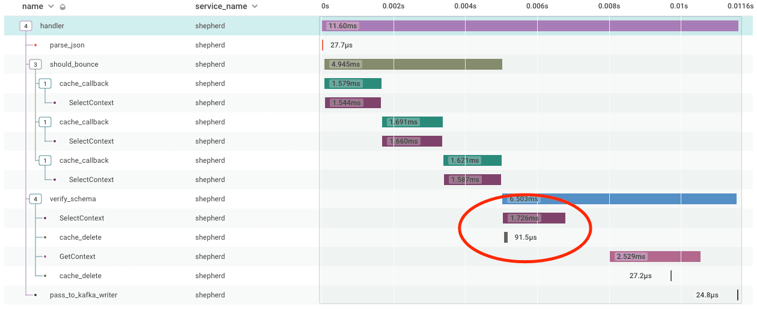Click the icon beside the name chevron

62,7
